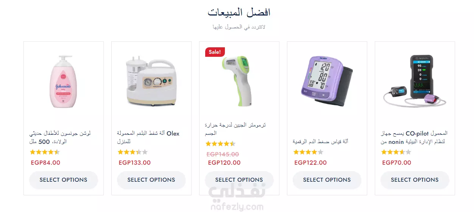Click the Nonin CO-pilot device image
The height and width of the screenshot is (212, 474).
(x=415, y=81)
